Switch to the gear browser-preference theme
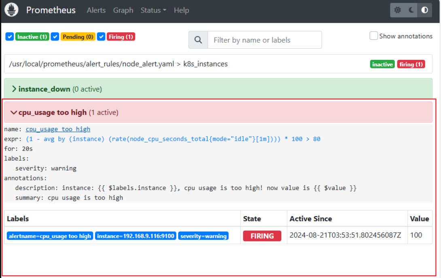This screenshot has width=441, height=278. (397, 10)
